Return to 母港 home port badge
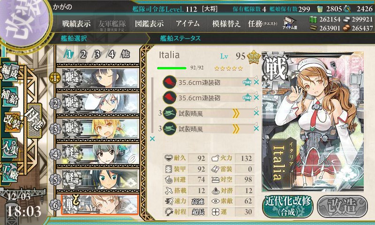Image resolution: width=375 pixels, height=225 pixels. pos(34,121)
